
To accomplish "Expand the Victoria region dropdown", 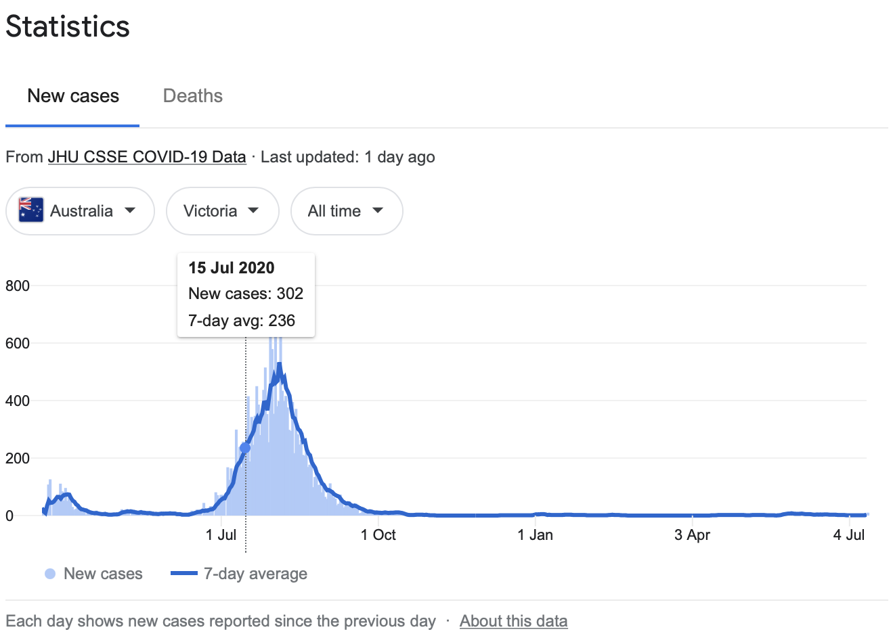I will tap(222, 211).
